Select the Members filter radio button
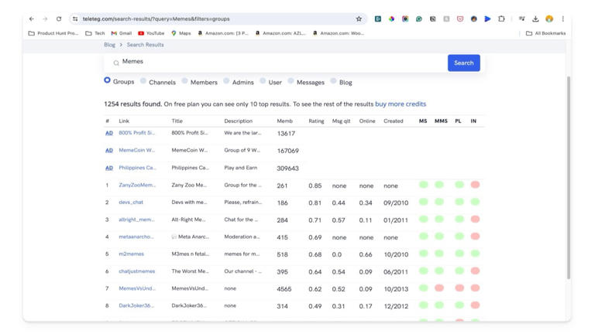The image size is (595, 334). coord(184,80)
